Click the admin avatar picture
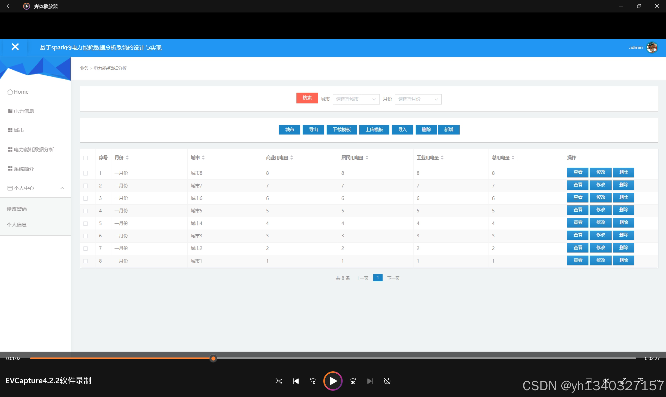Viewport: 666px width, 397px height. click(651, 48)
